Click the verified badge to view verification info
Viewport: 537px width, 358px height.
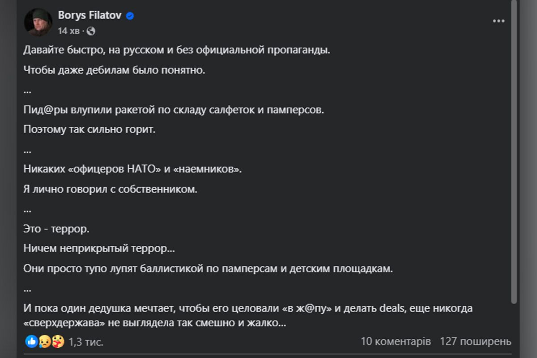(x=130, y=15)
